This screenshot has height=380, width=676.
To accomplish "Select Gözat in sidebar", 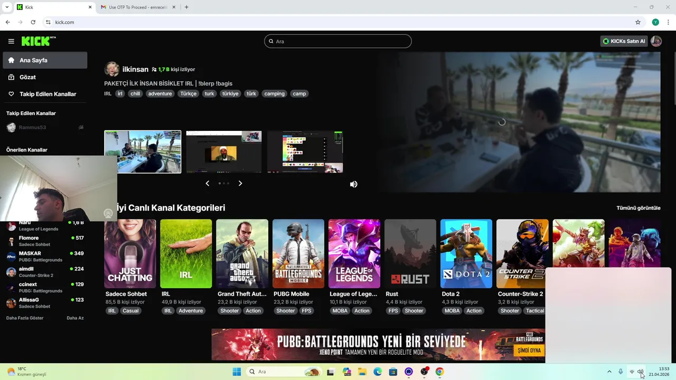I will pos(45,77).
